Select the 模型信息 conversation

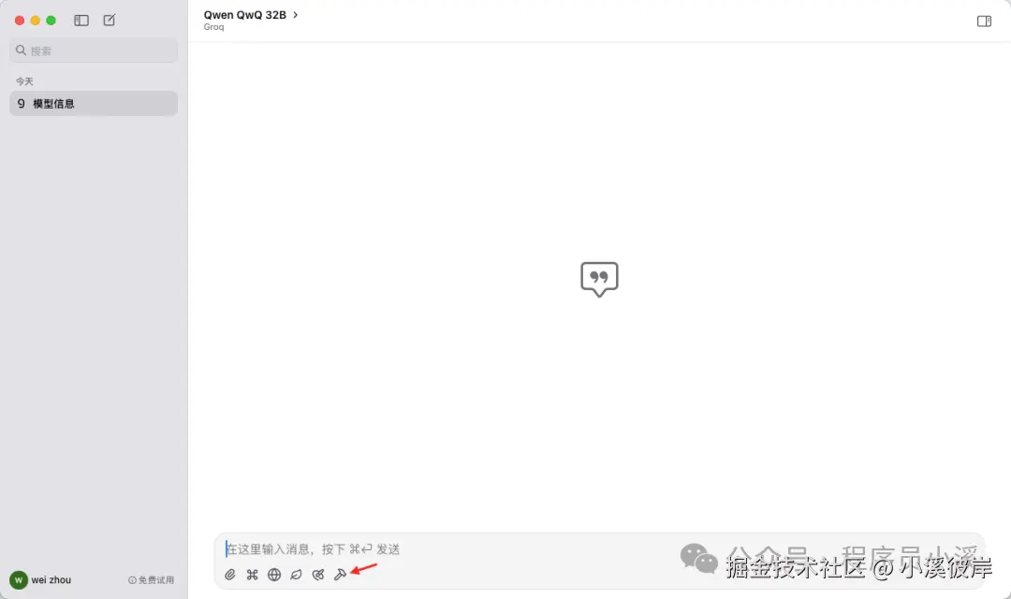94,103
